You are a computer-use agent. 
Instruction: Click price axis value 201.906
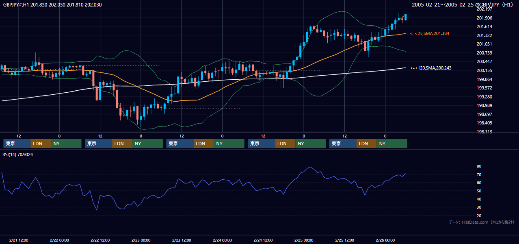tap(484, 18)
